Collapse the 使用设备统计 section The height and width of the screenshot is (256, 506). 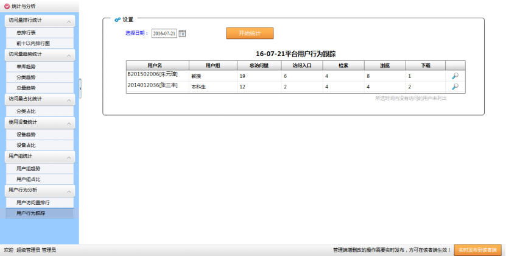pos(69,123)
